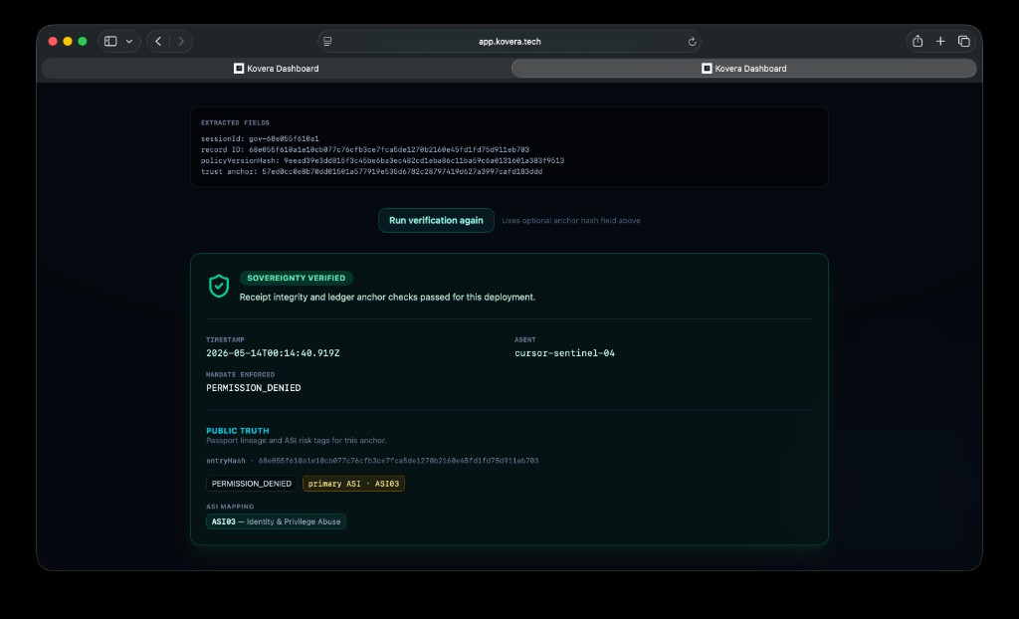The width and height of the screenshot is (1019, 619).
Task: Click 'Uses optional anchor hash field above' note
Action: (x=571, y=220)
